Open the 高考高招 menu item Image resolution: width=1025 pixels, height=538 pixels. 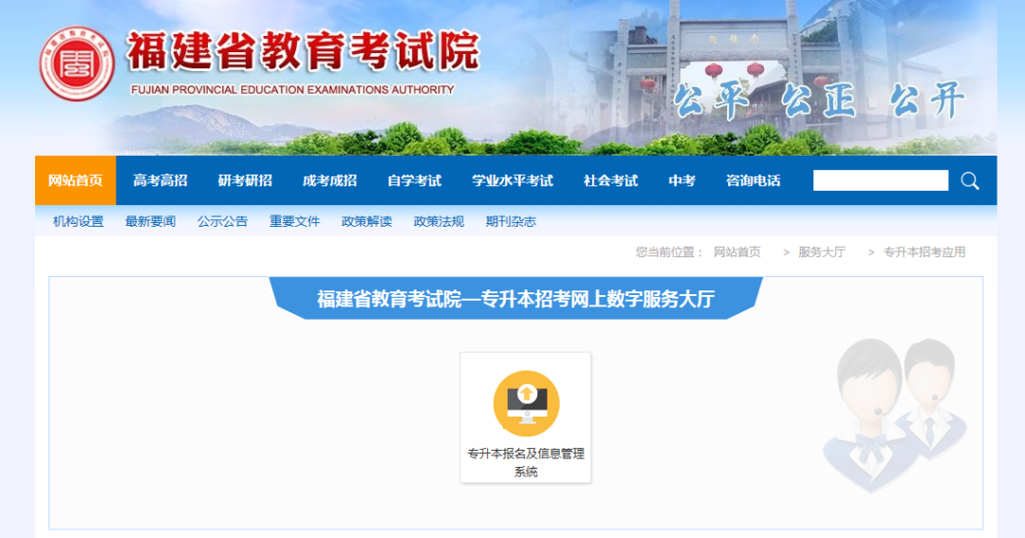tap(159, 180)
